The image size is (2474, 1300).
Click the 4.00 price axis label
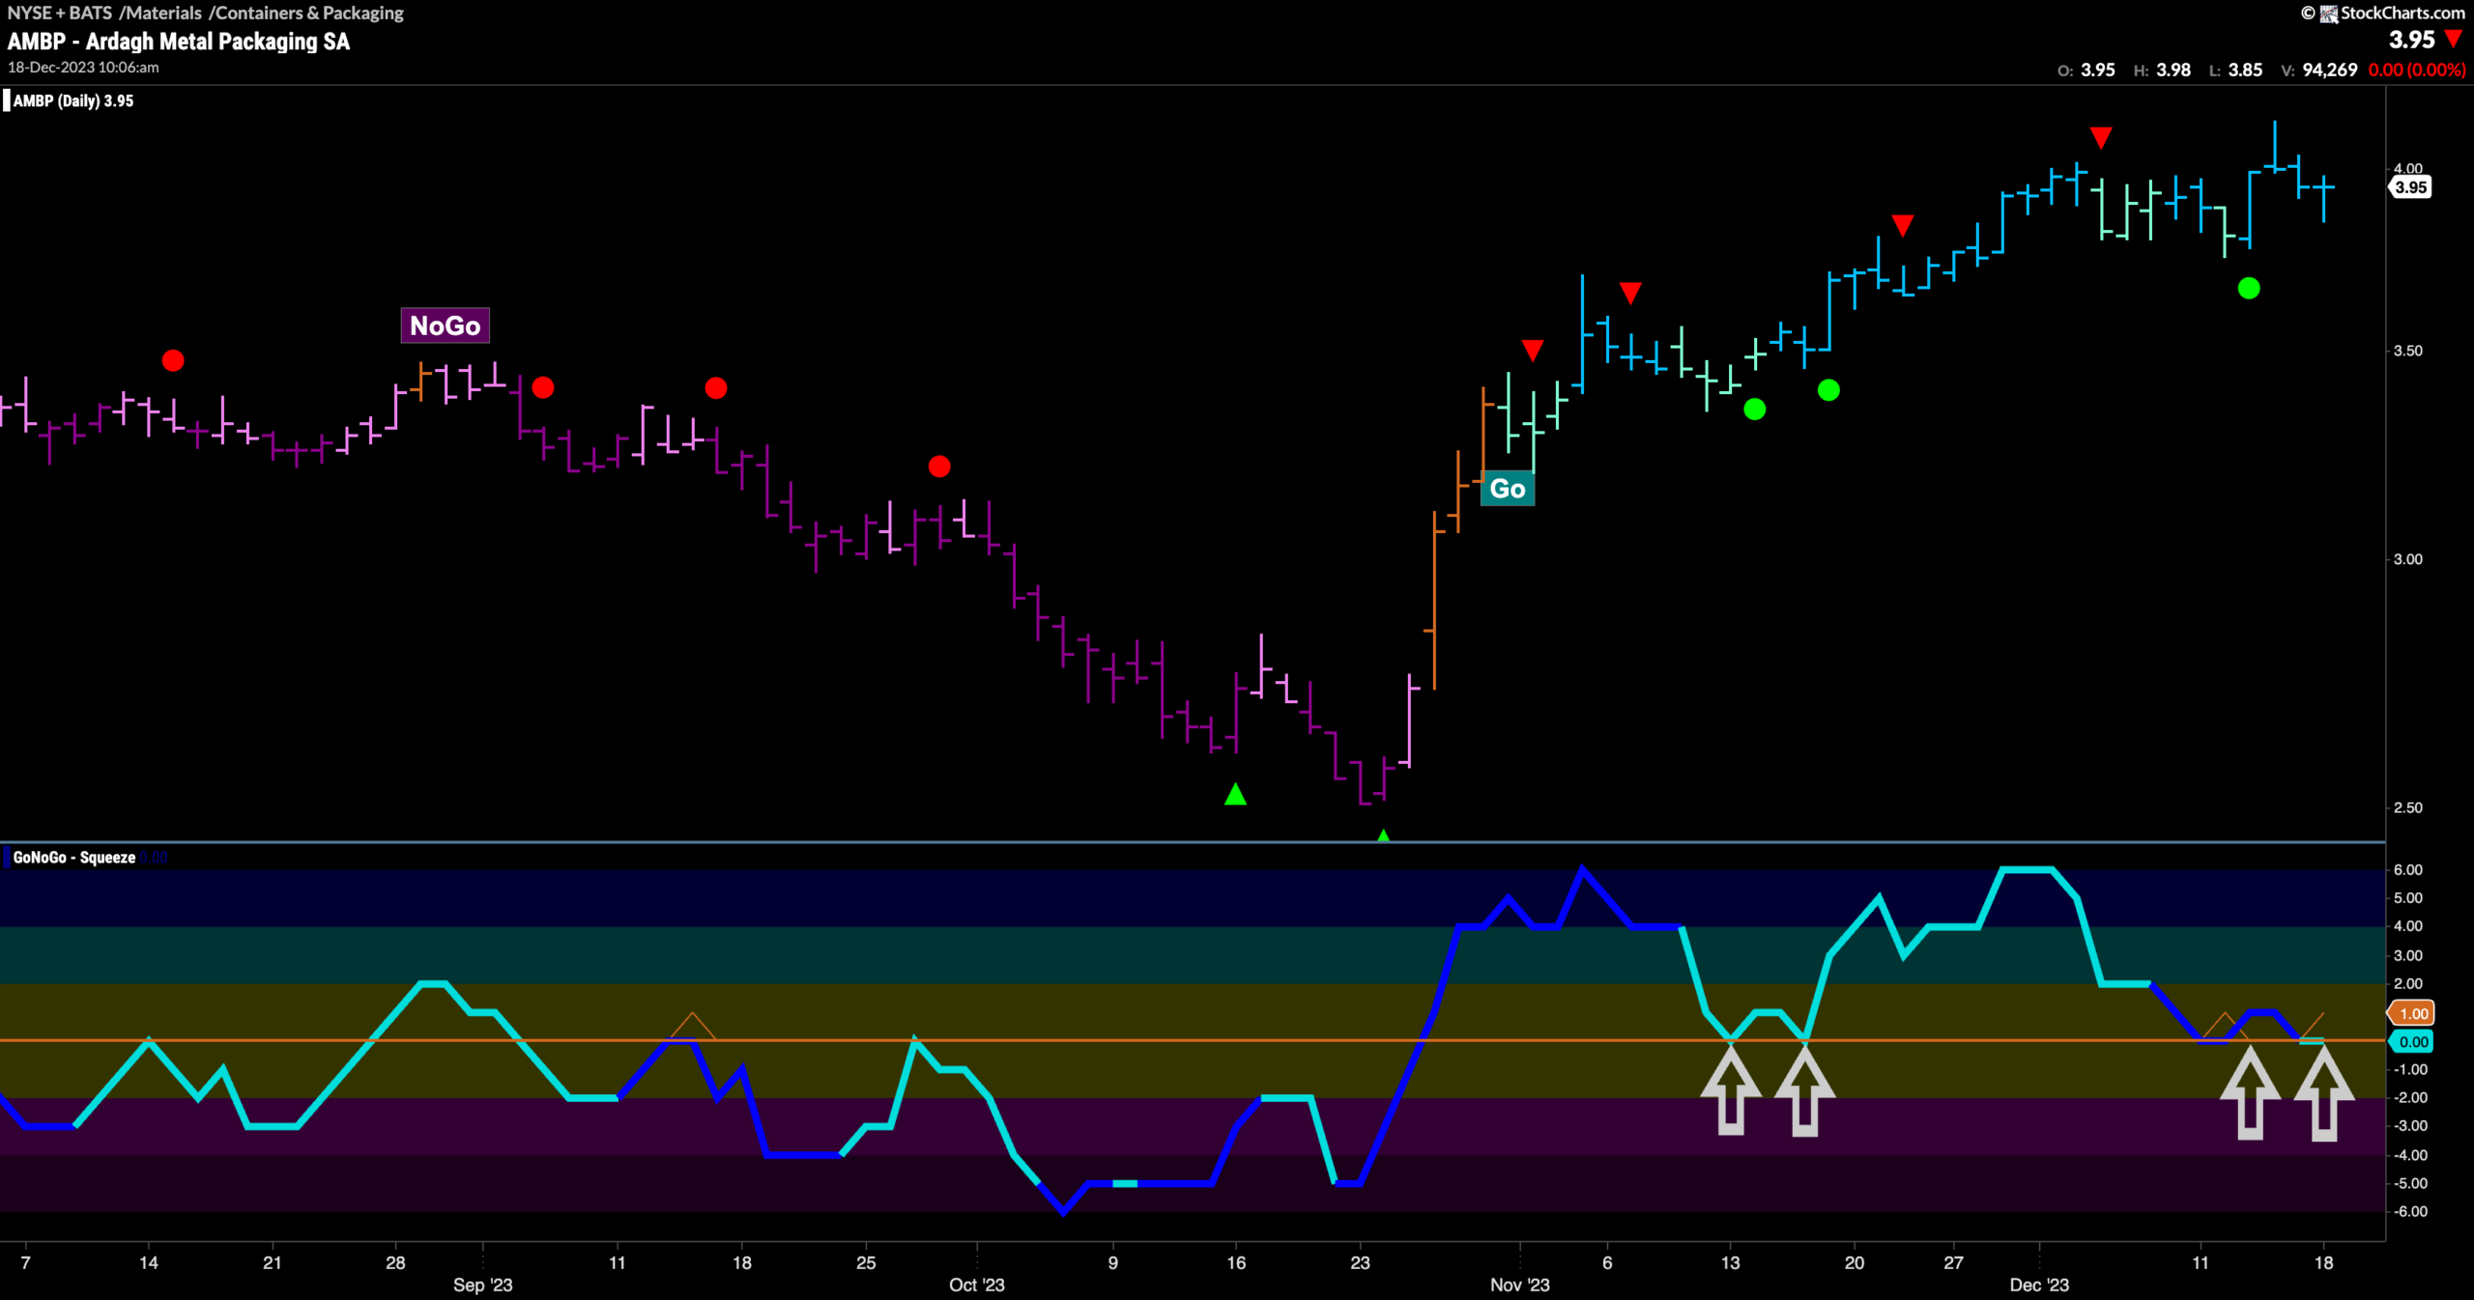2408,168
